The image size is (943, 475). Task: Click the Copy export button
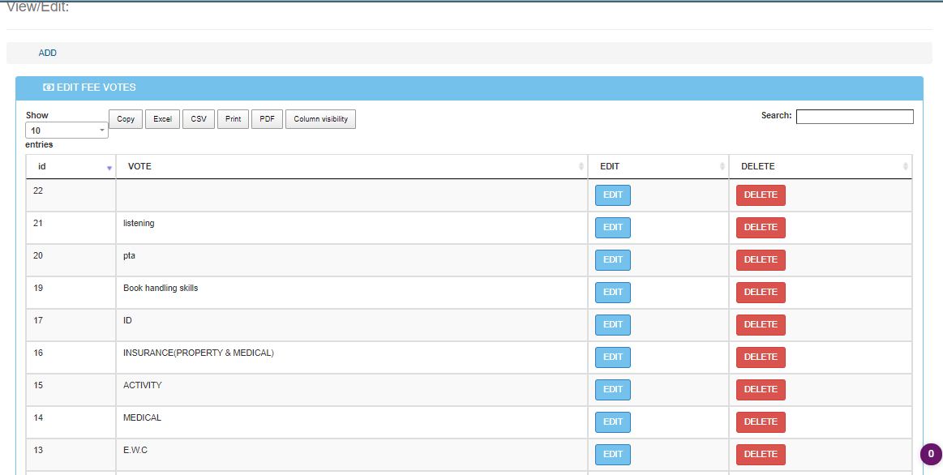click(126, 119)
